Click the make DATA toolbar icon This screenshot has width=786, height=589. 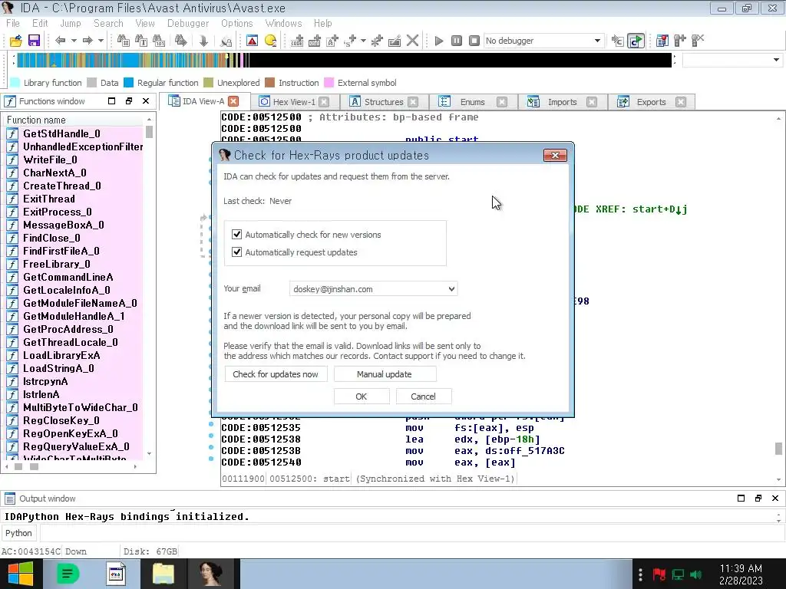click(315, 41)
